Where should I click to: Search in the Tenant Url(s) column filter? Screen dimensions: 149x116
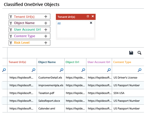pyautogui.click(x=33, y=70)
